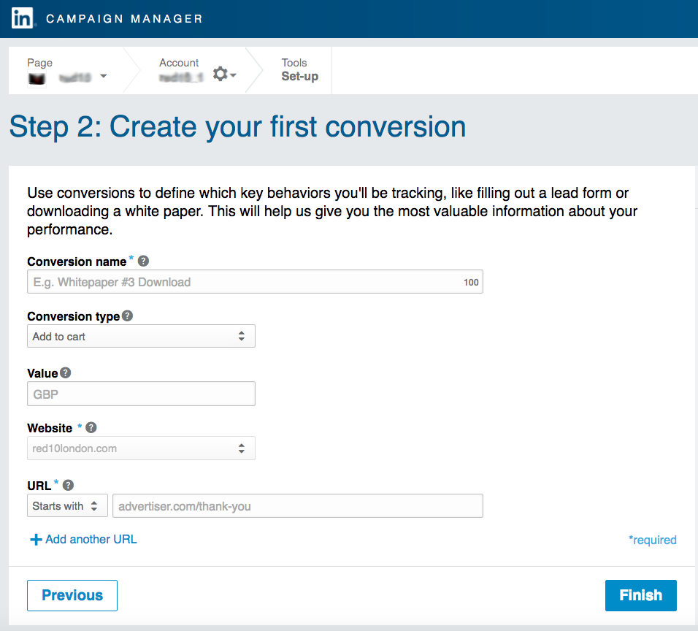Focus the Conversion name text field
Image resolution: width=698 pixels, height=631 pixels.
tap(245, 282)
